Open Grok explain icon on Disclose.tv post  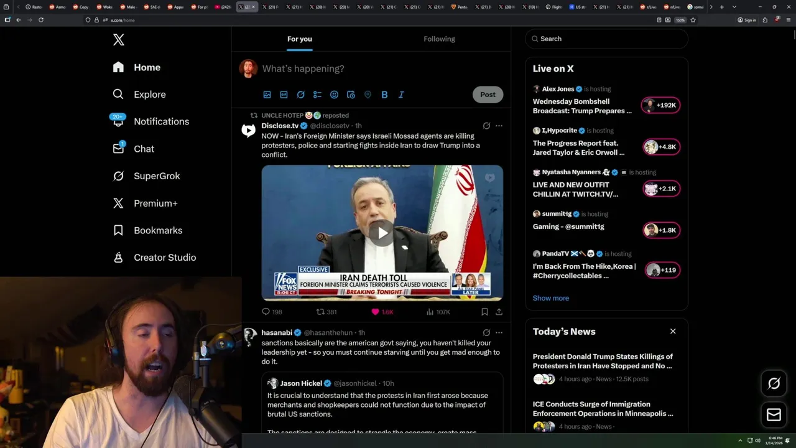click(x=486, y=126)
